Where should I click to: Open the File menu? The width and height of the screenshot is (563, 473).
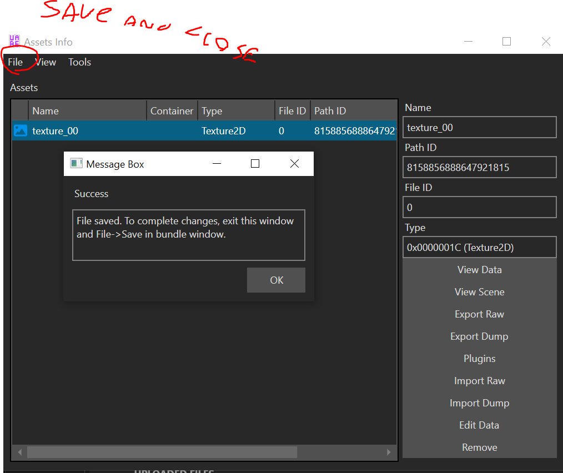(x=16, y=62)
